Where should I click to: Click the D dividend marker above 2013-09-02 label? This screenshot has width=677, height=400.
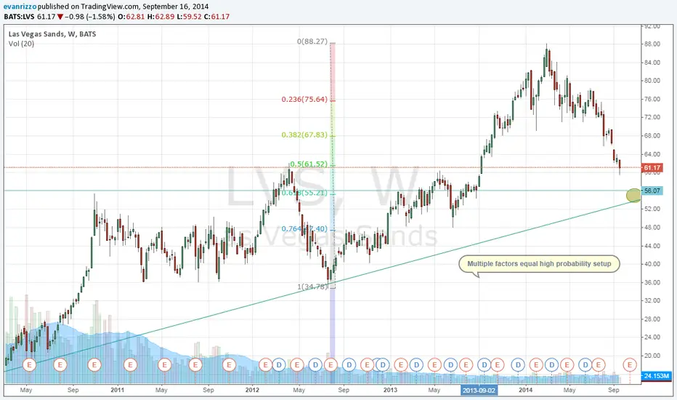pyautogui.click(x=484, y=365)
